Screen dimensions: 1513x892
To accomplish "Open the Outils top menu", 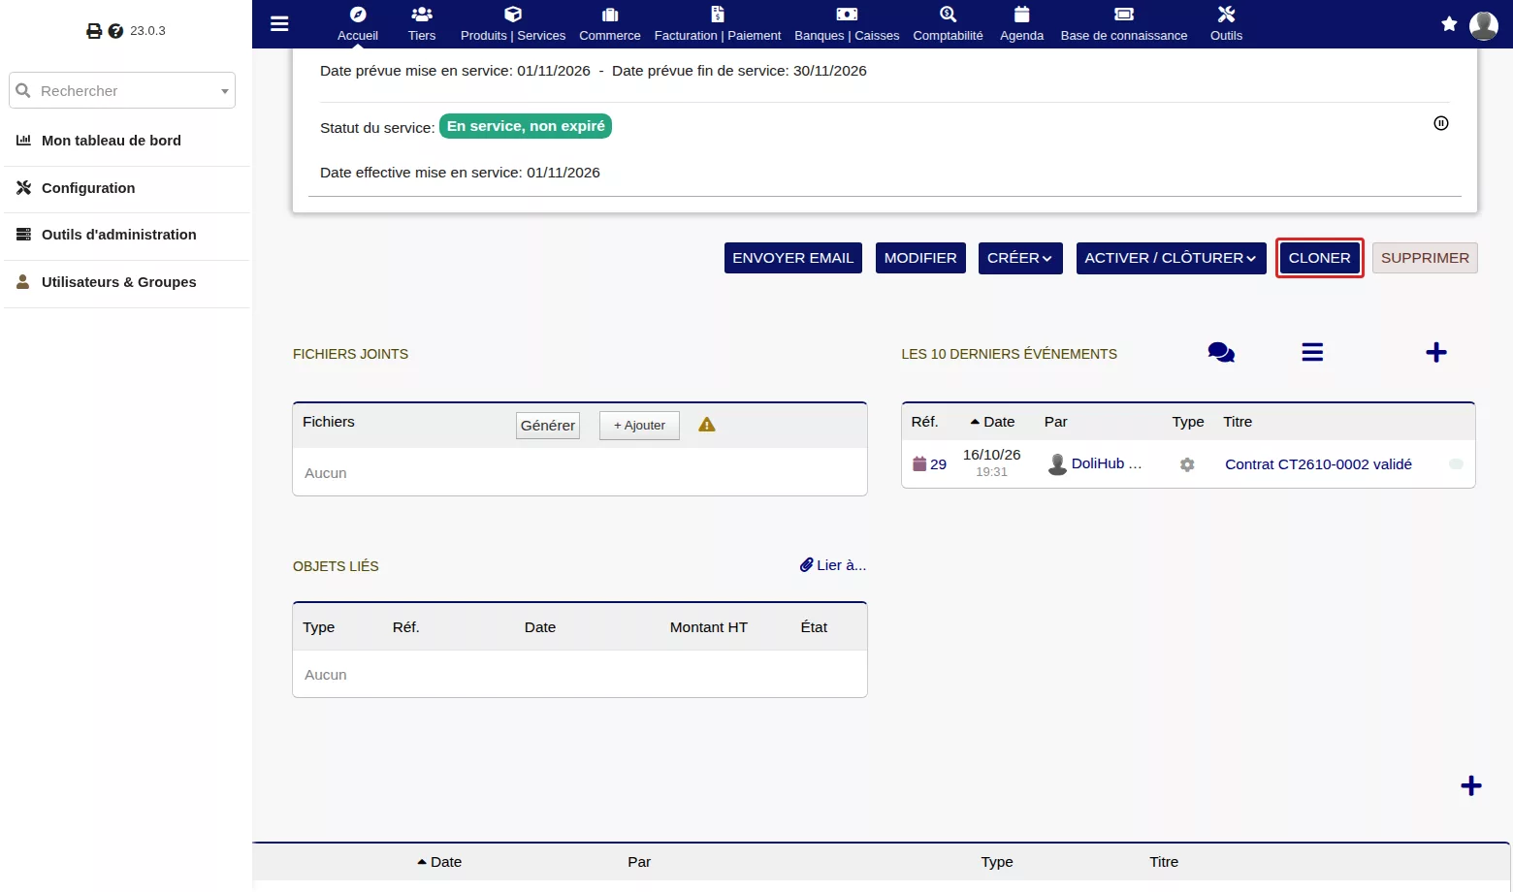I will pyautogui.click(x=1226, y=24).
